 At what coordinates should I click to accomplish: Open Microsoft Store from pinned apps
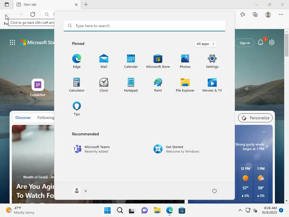(158, 61)
